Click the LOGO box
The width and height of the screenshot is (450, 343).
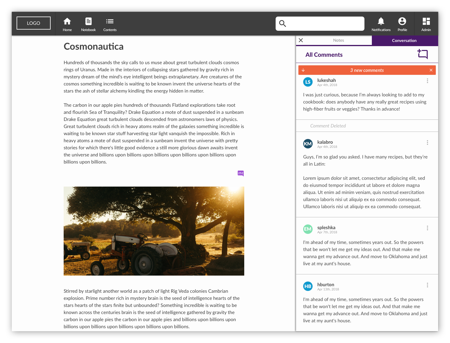pos(33,23)
